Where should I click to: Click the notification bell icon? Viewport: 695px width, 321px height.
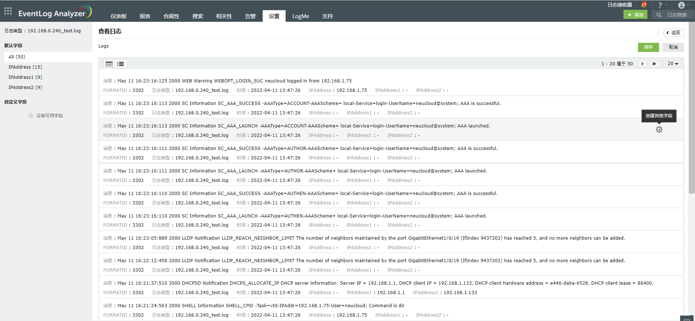click(x=644, y=5)
